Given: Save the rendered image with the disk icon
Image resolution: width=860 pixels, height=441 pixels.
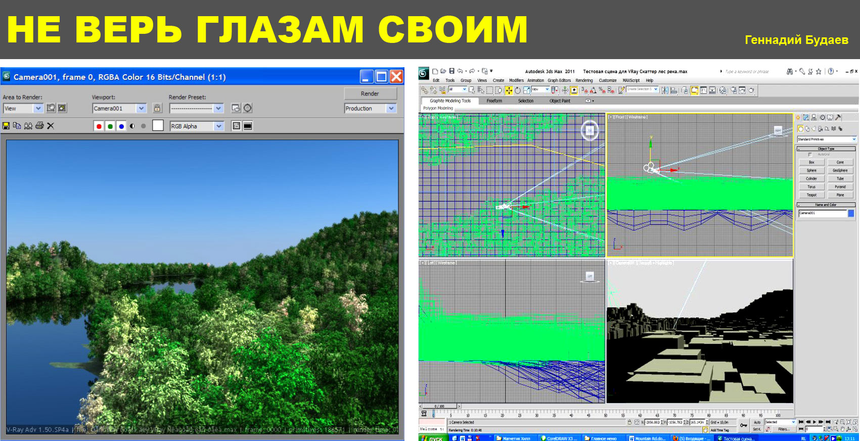Looking at the screenshot, I should click(6, 126).
